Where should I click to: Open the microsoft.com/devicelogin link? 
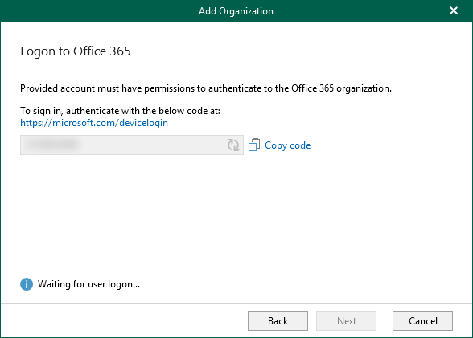pyautogui.click(x=94, y=123)
